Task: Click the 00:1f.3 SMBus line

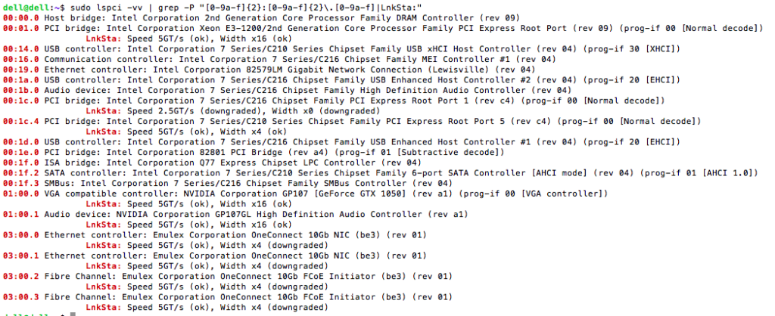Action: pos(217,183)
